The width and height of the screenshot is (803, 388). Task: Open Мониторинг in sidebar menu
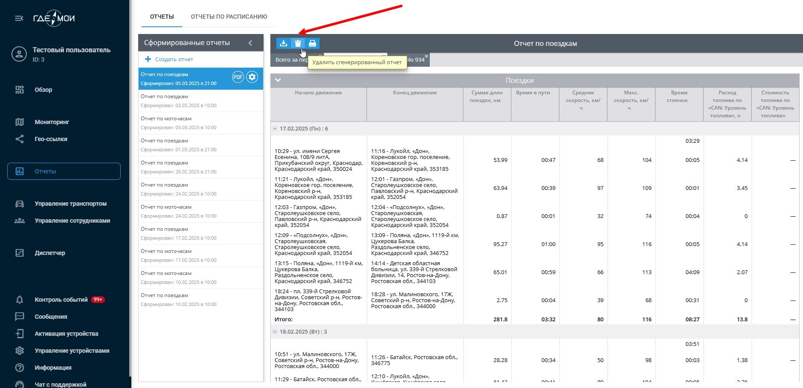52,122
